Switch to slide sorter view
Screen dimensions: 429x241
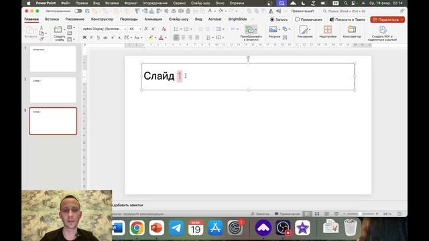pyautogui.click(x=317, y=214)
